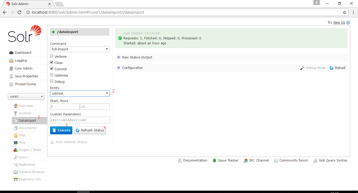Open the Logging menu item
Image resolution: width=358 pixels, height=193 pixels.
pyautogui.click(x=28, y=61)
